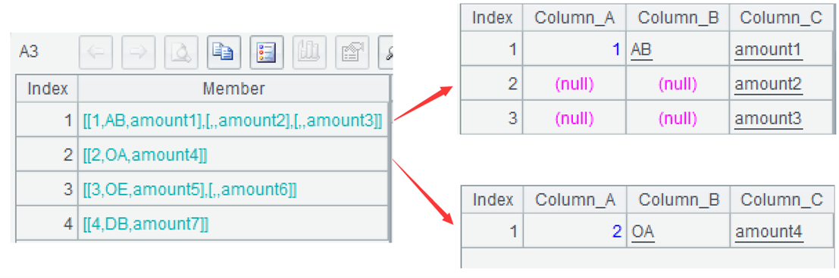Click the copy data icon
839x278 pixels.
point(224,52)
